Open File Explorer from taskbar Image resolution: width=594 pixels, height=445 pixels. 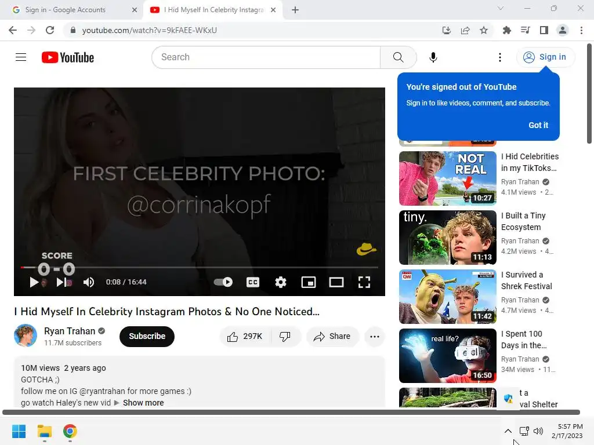(x=44, y=431)
